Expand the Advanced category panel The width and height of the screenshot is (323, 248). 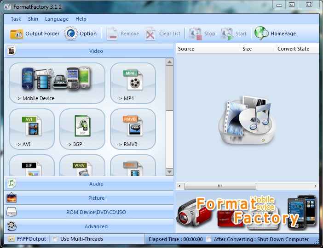coord(89,226)
